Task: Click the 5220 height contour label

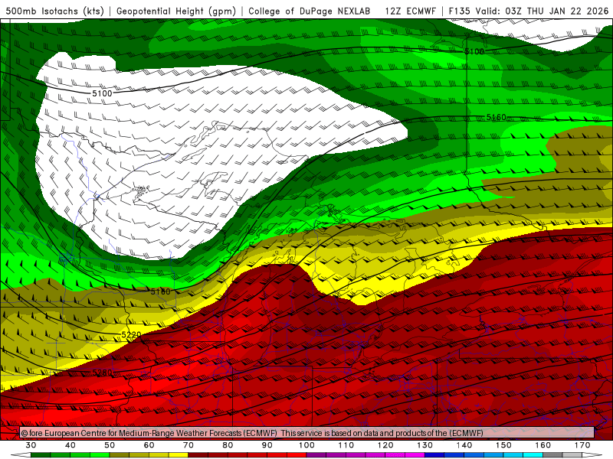Action: [131, 335]
